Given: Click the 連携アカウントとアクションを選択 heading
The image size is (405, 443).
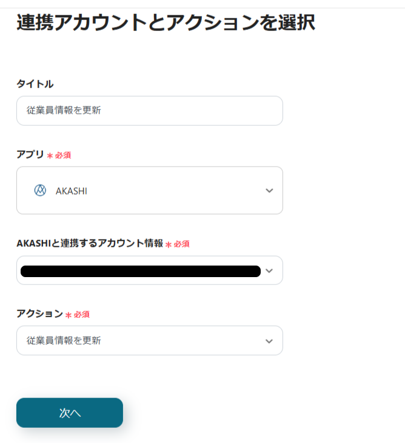Looking at the screenshot, I should coord(166,22).
